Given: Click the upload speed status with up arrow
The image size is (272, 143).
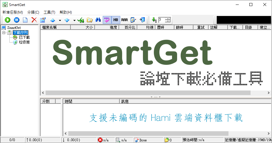Looking at the screenshot, I should tap(34, 140).
